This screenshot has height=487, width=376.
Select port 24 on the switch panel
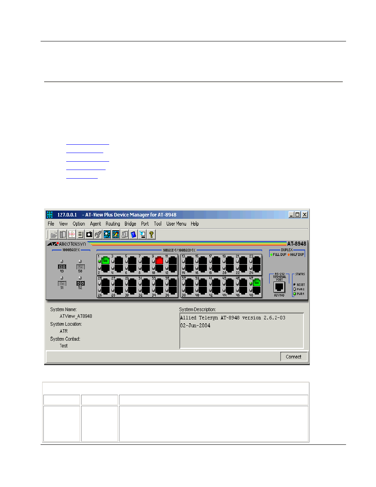257,269
